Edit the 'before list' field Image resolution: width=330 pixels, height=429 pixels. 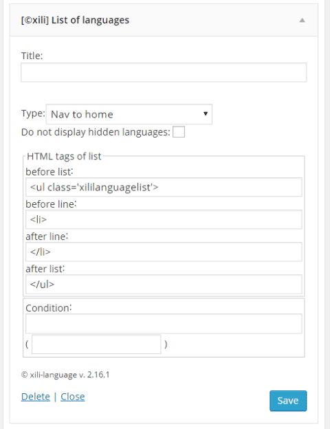click(164, 187)
